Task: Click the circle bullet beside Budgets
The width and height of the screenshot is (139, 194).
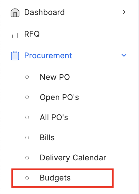Action: click(x=27, y=178)
